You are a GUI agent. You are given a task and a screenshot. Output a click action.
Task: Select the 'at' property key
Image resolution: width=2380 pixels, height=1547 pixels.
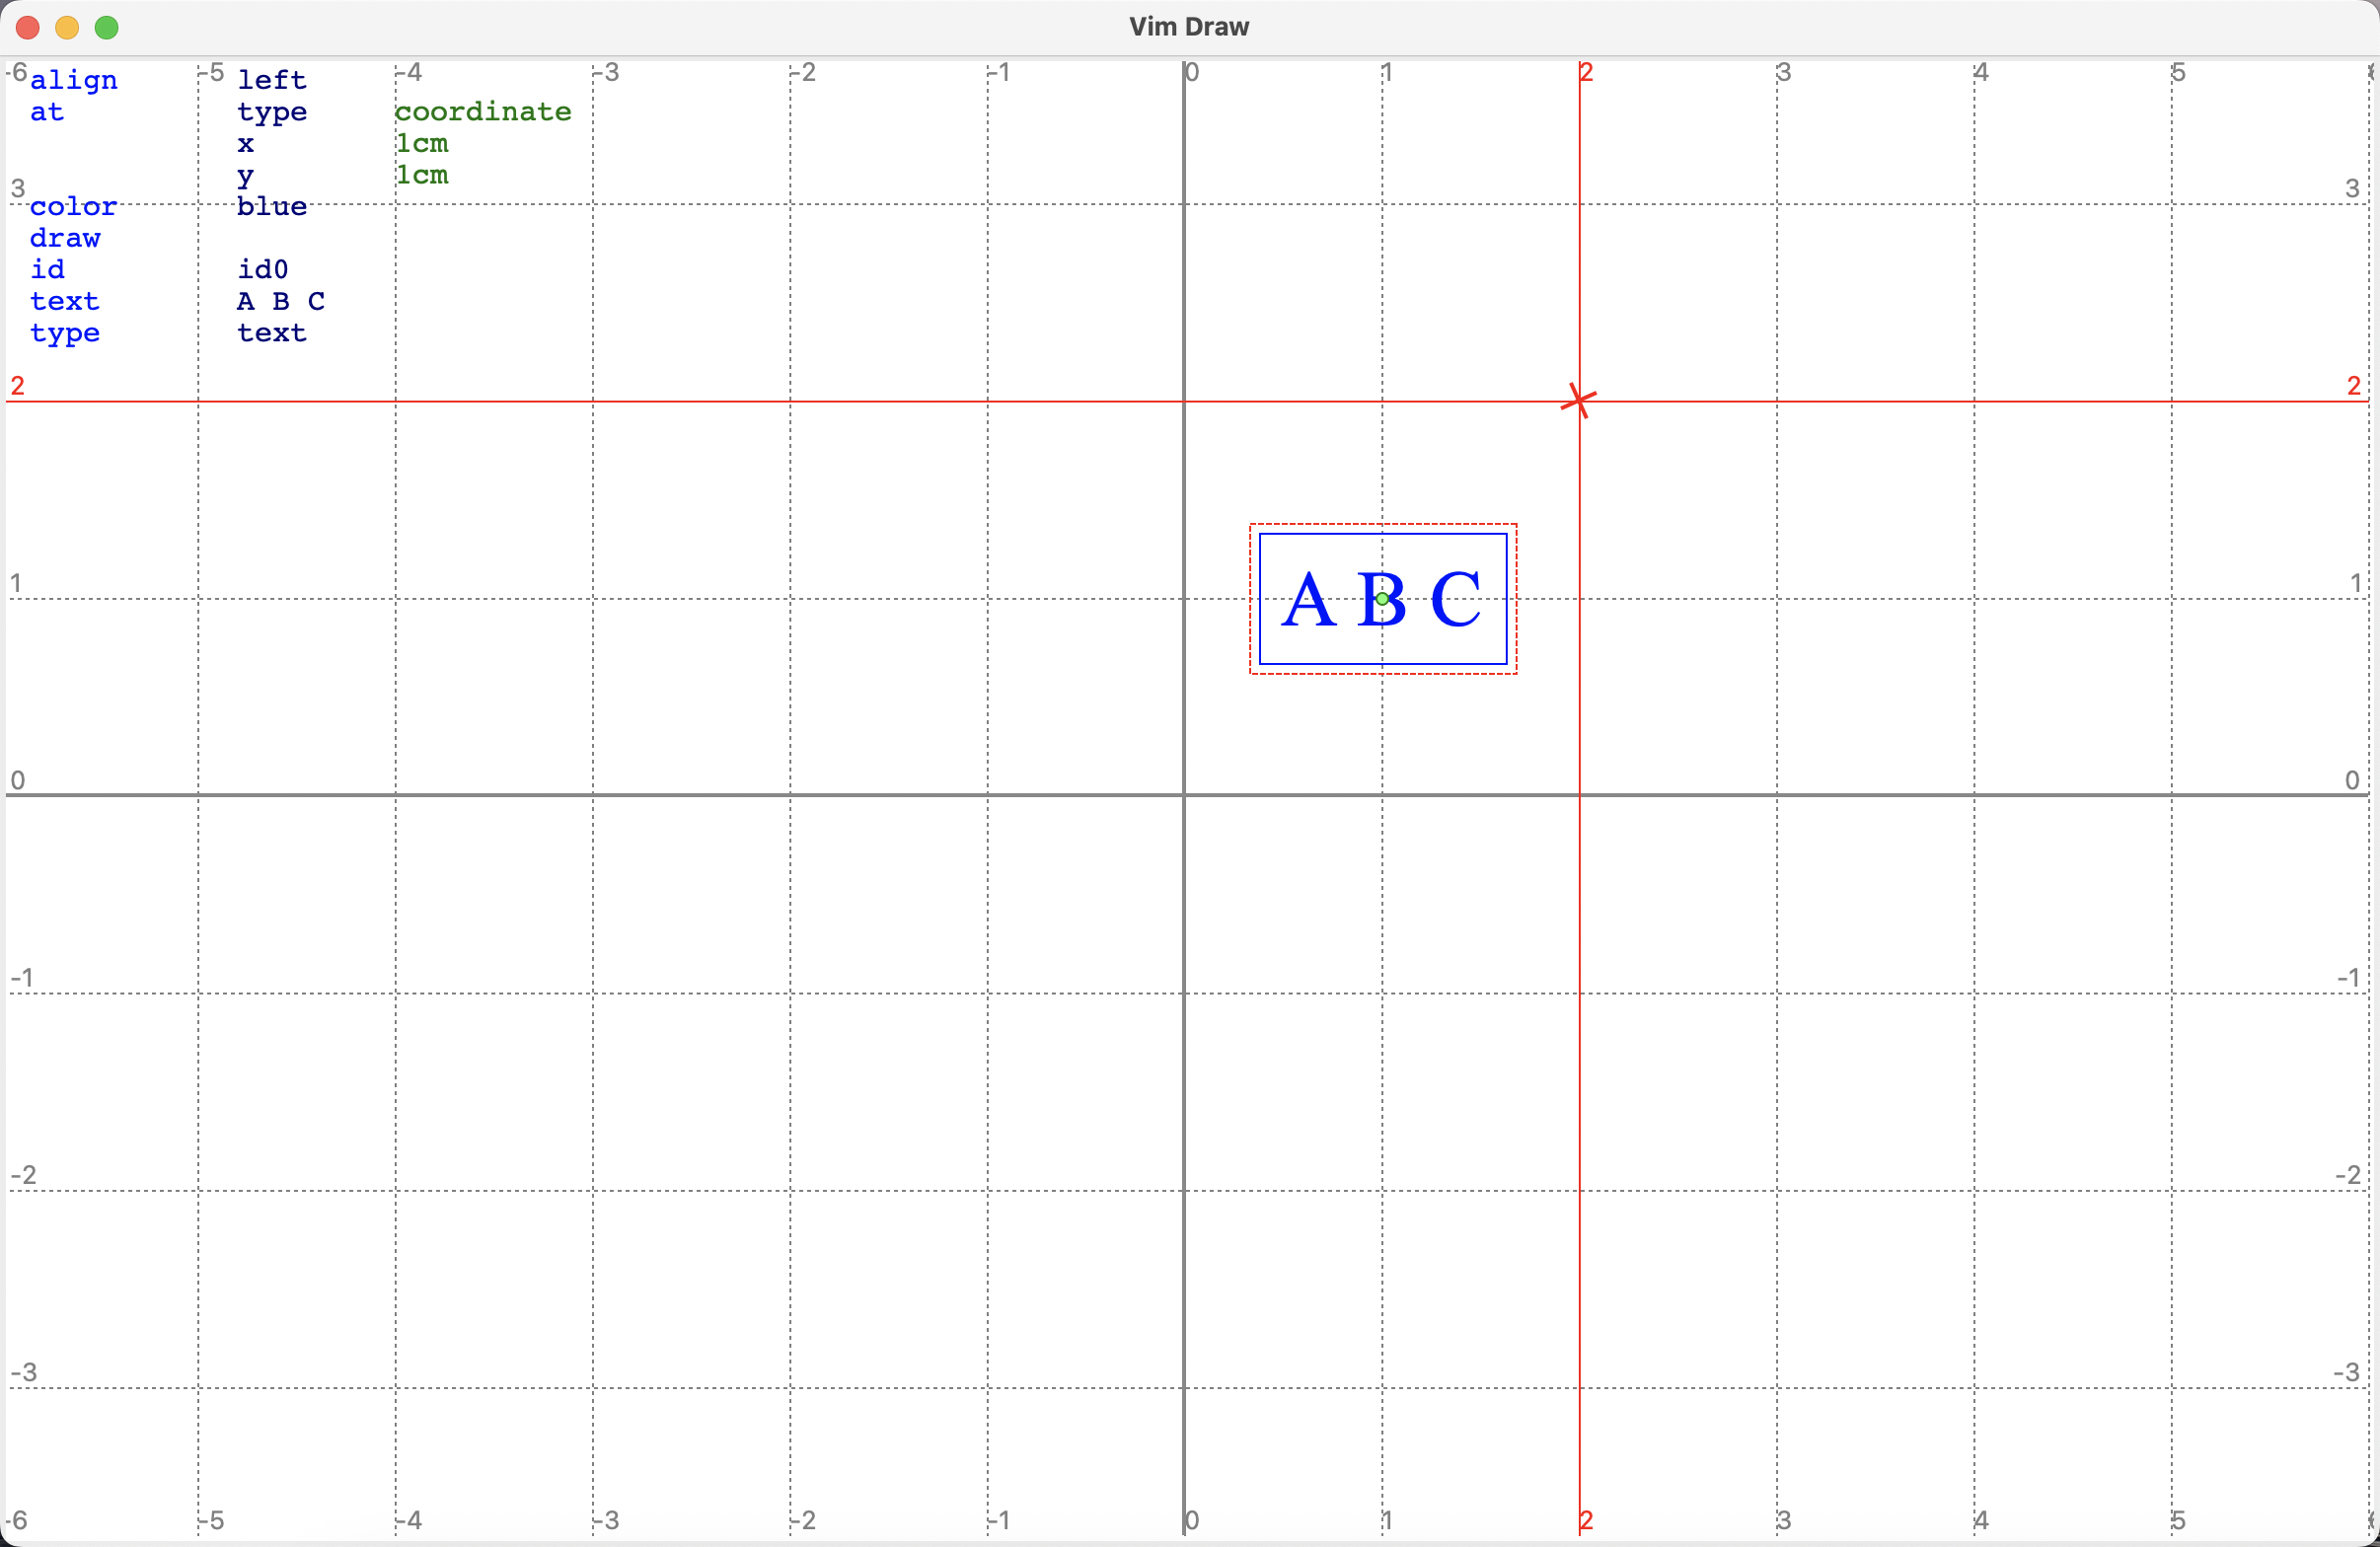[46, 112]
